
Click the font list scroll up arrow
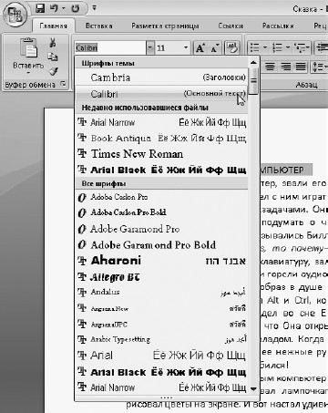click(253, 63)
